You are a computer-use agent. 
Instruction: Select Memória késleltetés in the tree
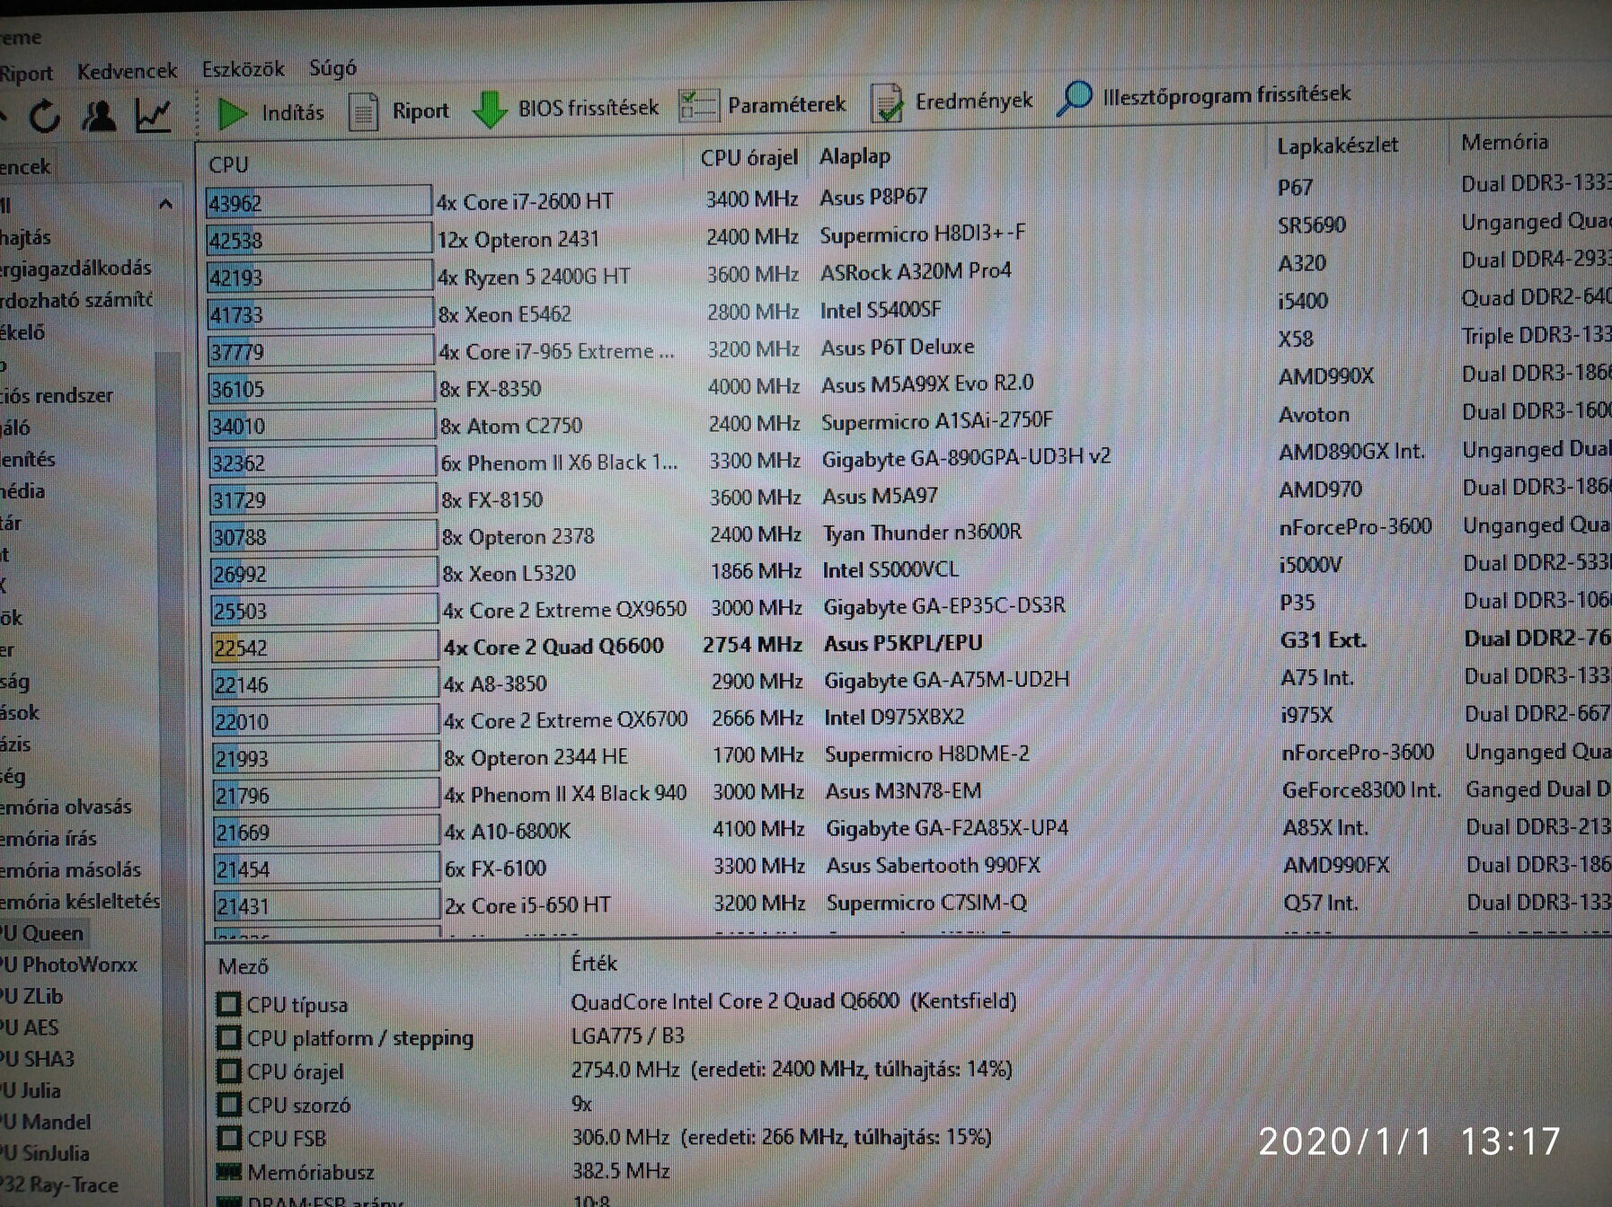pyautogui.click(x=80, y=902)
